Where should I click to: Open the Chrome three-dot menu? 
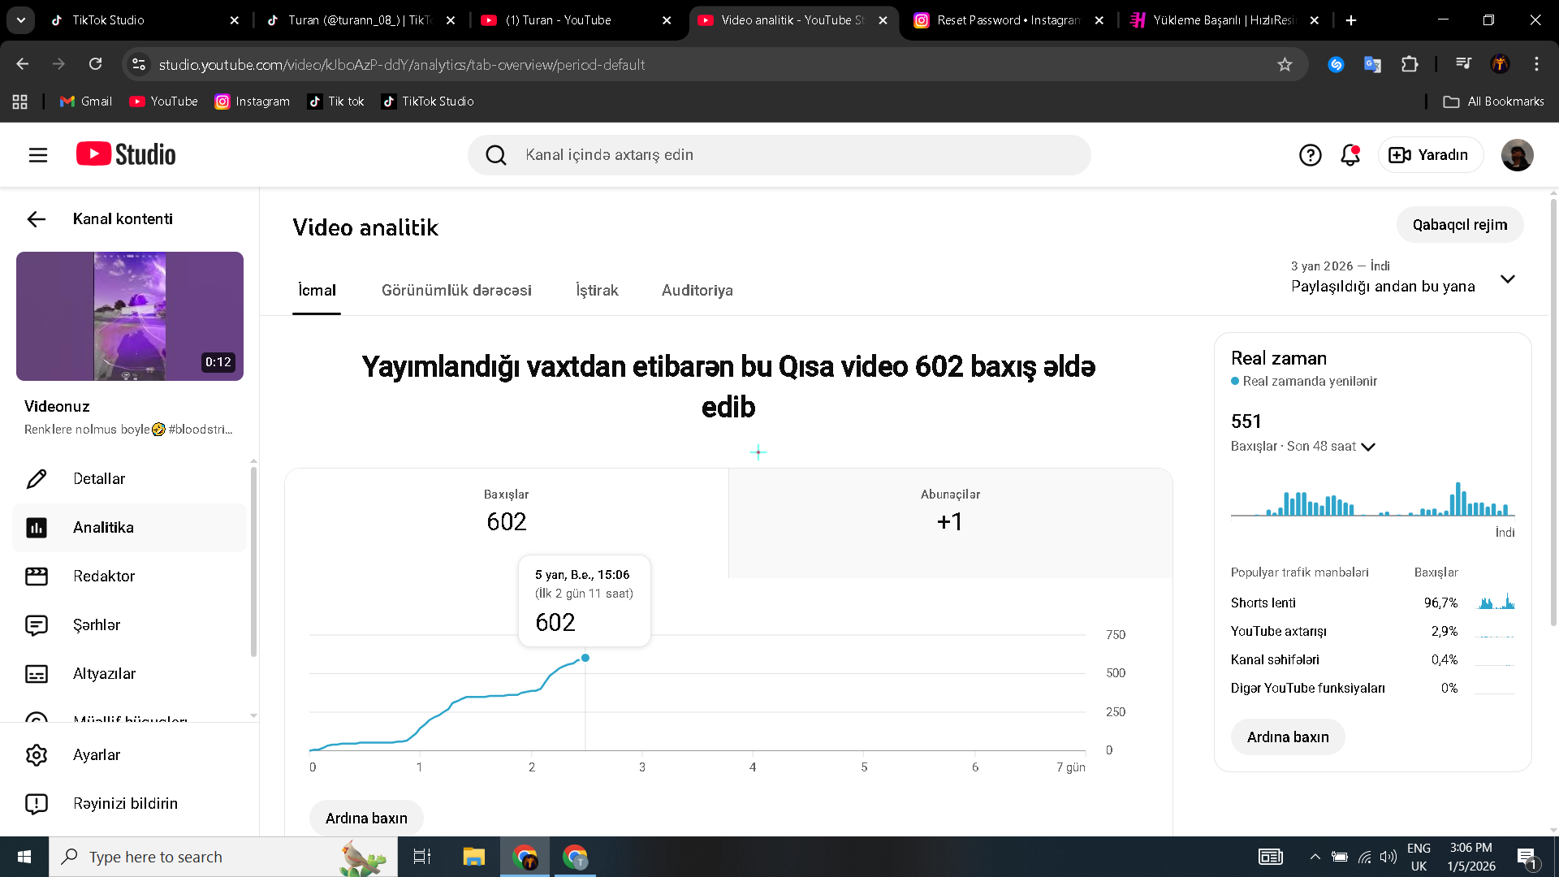pyautogui.click(x=1536, y=64)
